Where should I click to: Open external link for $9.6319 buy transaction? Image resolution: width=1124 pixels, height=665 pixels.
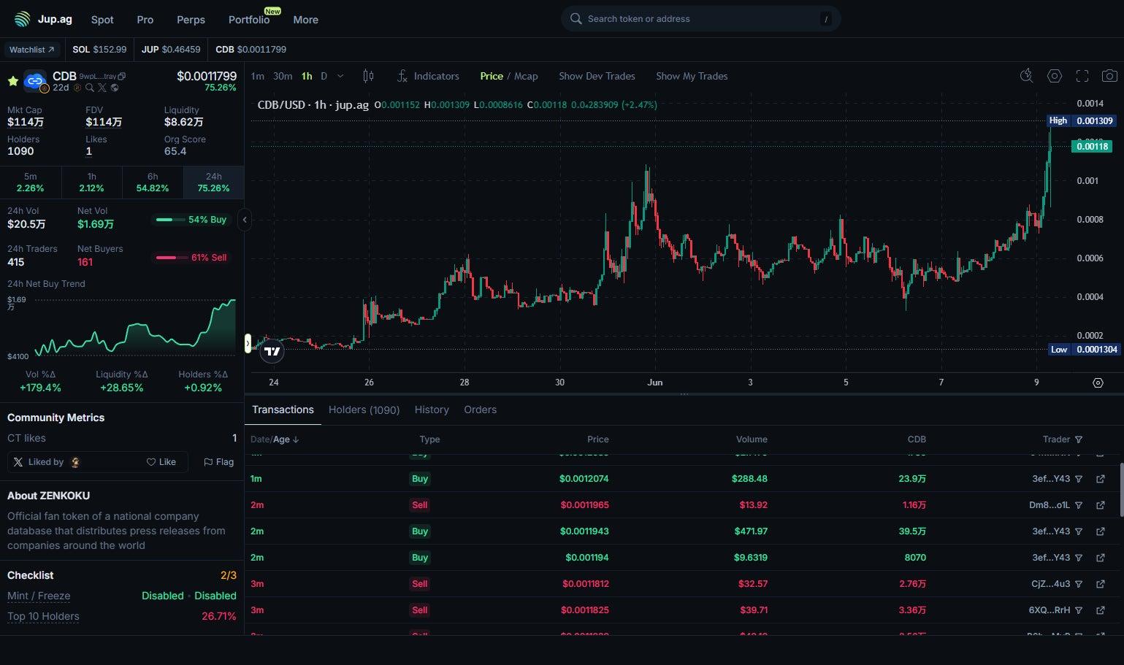point(1100,558)
